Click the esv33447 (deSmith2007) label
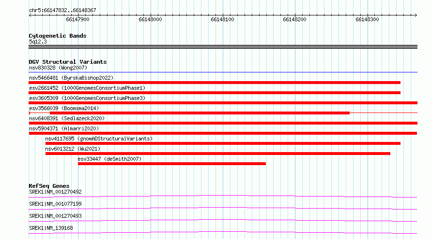431x239 pixels. tap(109, 159)
